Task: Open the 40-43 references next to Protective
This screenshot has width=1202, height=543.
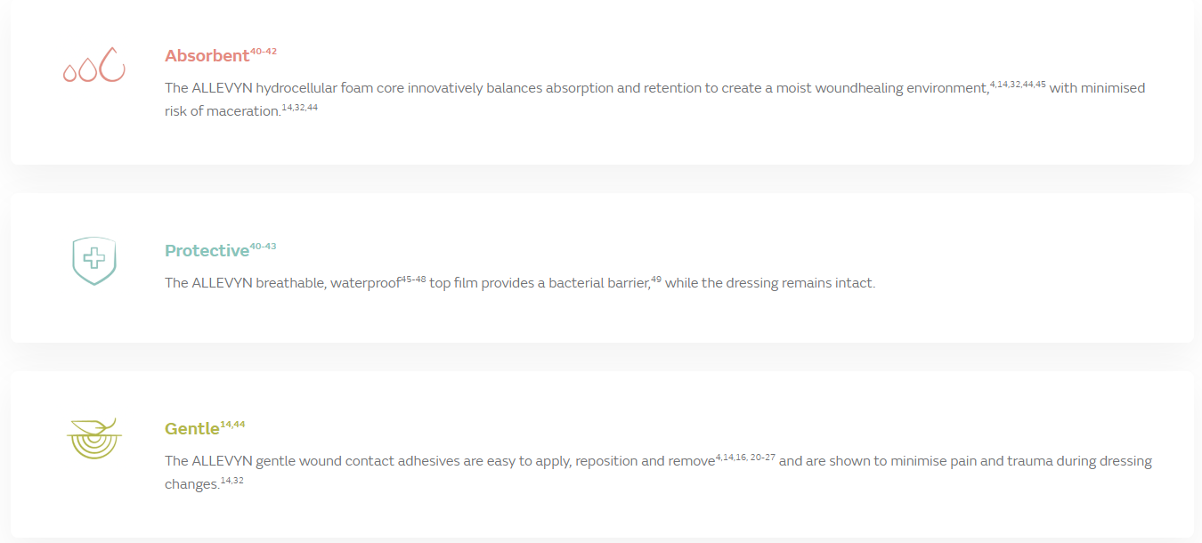Action: (264, 247)
